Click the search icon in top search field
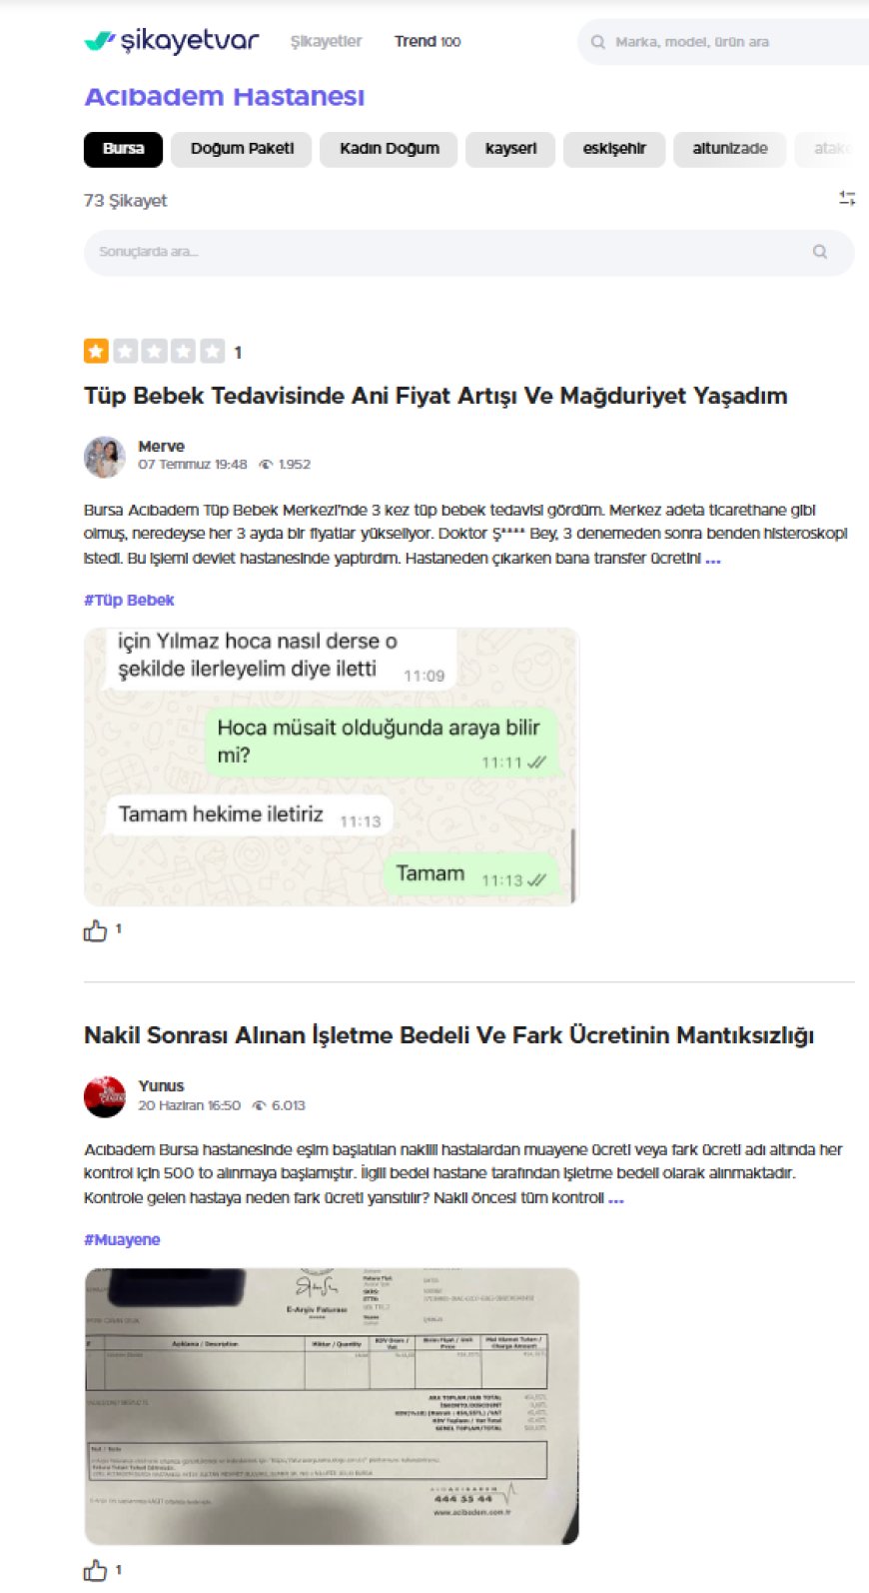Screen dimensions: 869x1593 point(598,42)
